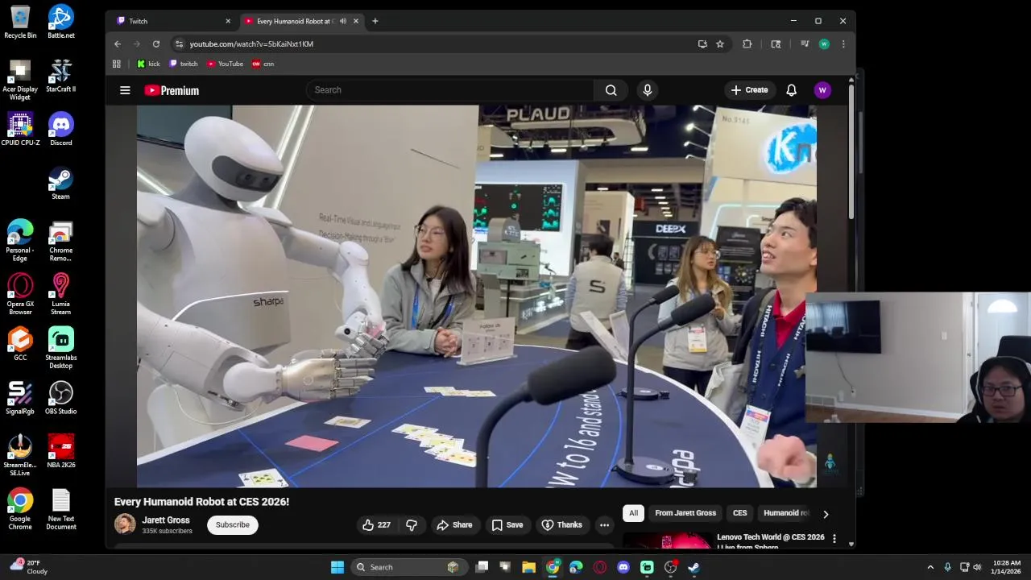Open YouTube notifications bell
Screen dimensions: 1031x580
point(791,90)
